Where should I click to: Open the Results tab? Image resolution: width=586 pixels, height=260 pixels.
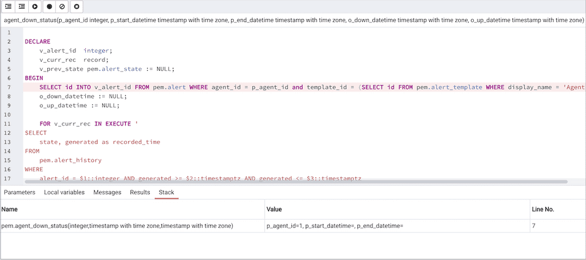point(140,192)
